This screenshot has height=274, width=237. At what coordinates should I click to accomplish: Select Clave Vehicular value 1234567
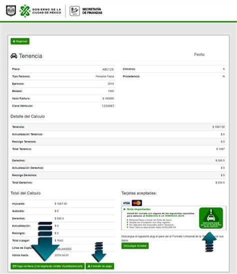pos(108,106)
